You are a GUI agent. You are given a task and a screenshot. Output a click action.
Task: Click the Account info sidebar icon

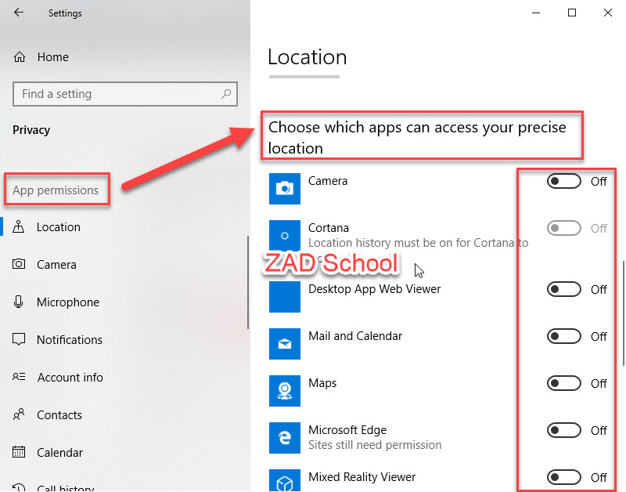pyautogui.click(x=19, y=377)
